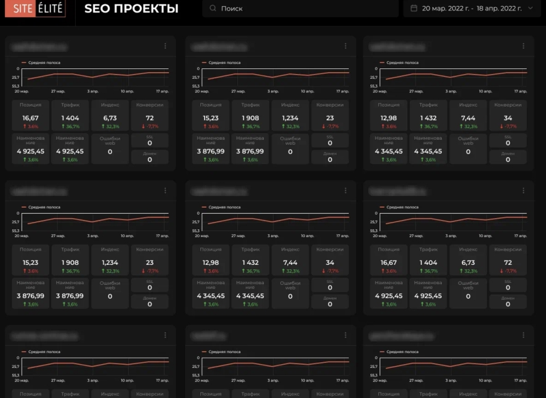Select Конверсии 23 tile in top-middle card
The width and height of the screenshot is (546, 398).
click(x=330, y=115)
